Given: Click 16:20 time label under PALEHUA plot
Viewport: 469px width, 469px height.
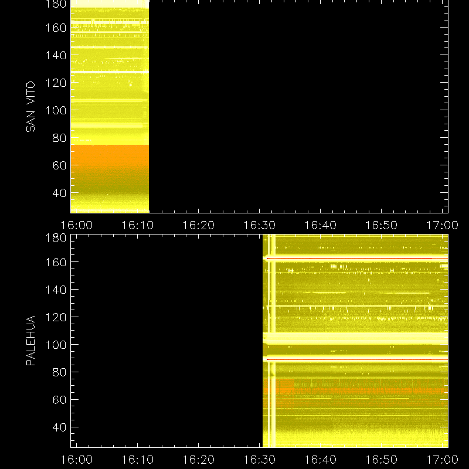Looking at the screenshot, I should (x=199, y=460).
